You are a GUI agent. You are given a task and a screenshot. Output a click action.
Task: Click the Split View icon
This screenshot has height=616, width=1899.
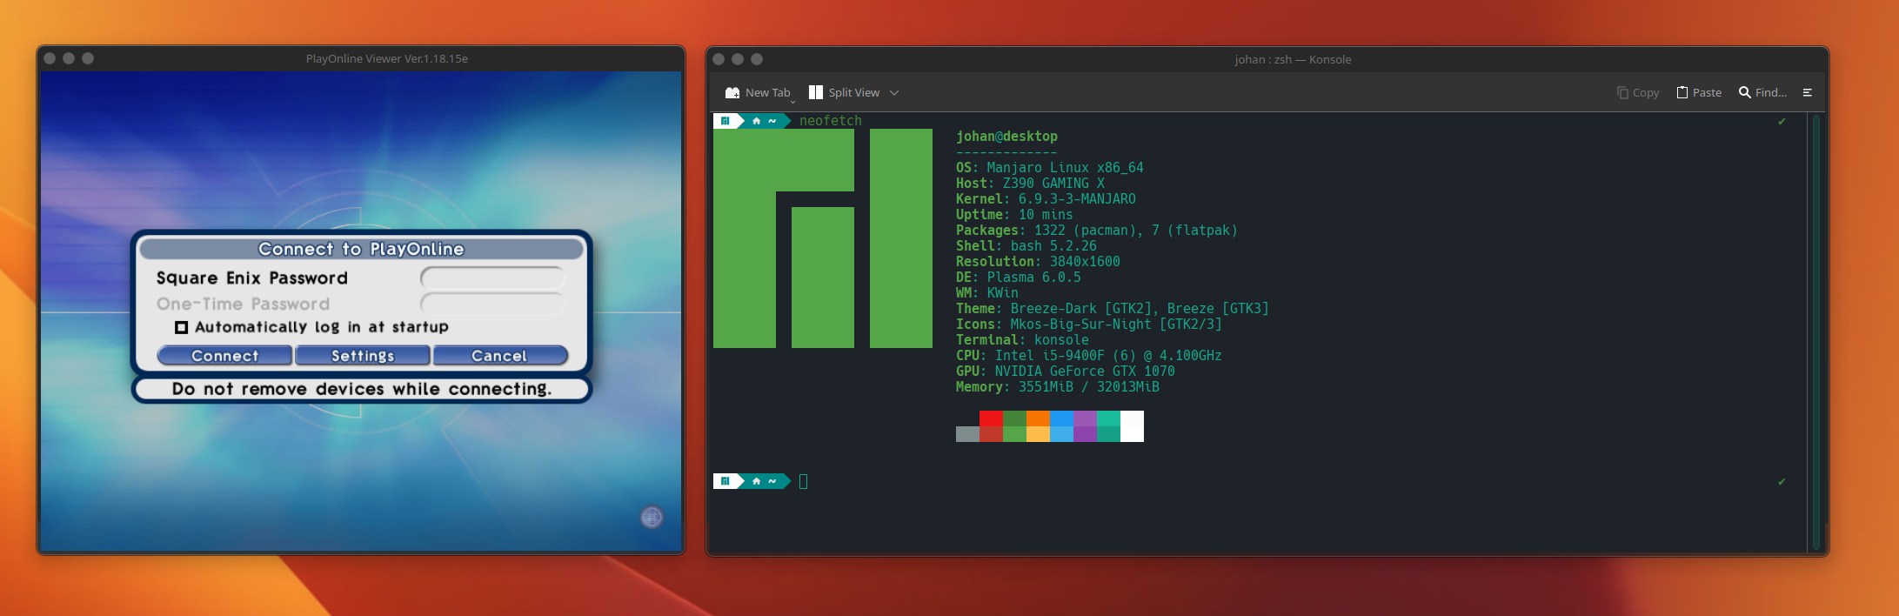click(x=815, y=92)
